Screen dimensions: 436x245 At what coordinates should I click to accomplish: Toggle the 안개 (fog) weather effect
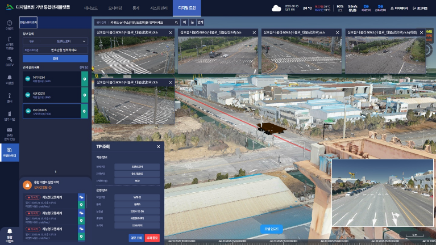tap(200, 22)
